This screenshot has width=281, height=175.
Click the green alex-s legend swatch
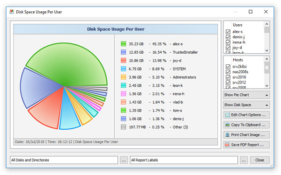tap(123, 44)
